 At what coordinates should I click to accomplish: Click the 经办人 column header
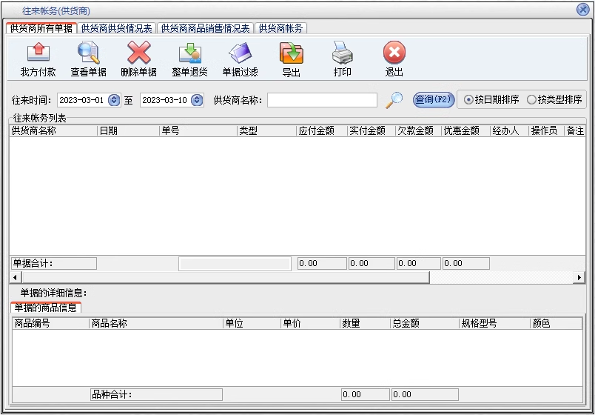tap(509, 131)
